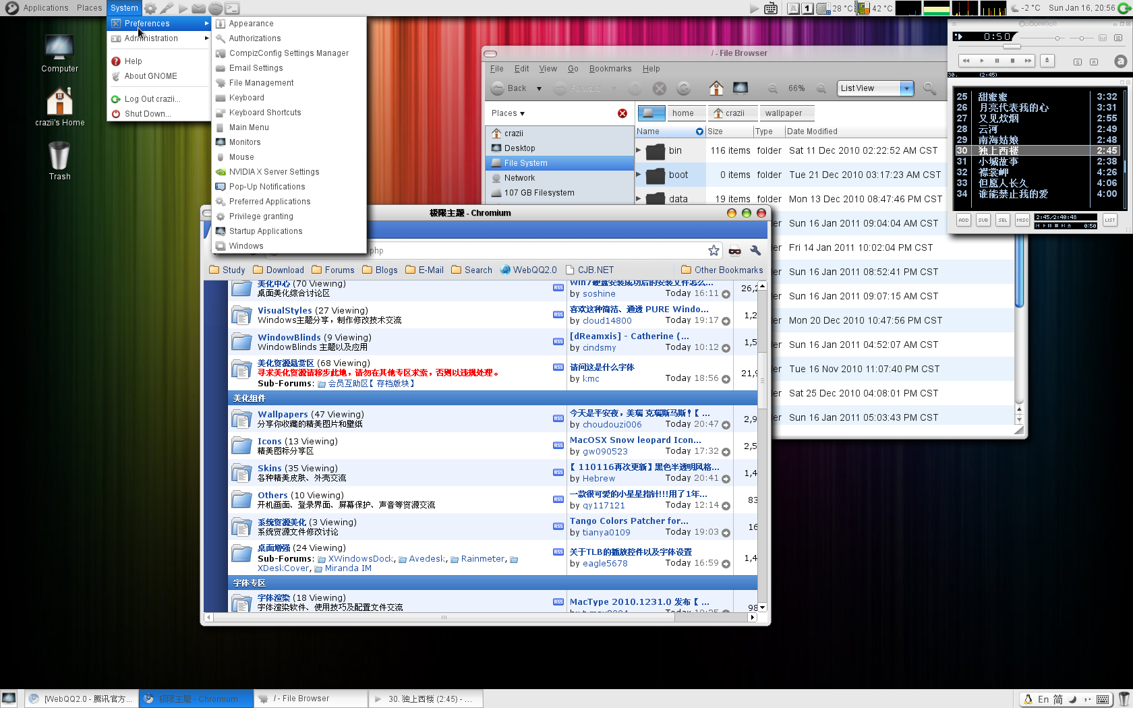1133x708 pixels.
Task: Click the zoom out icon in File Browser
Action: (773, 88)
